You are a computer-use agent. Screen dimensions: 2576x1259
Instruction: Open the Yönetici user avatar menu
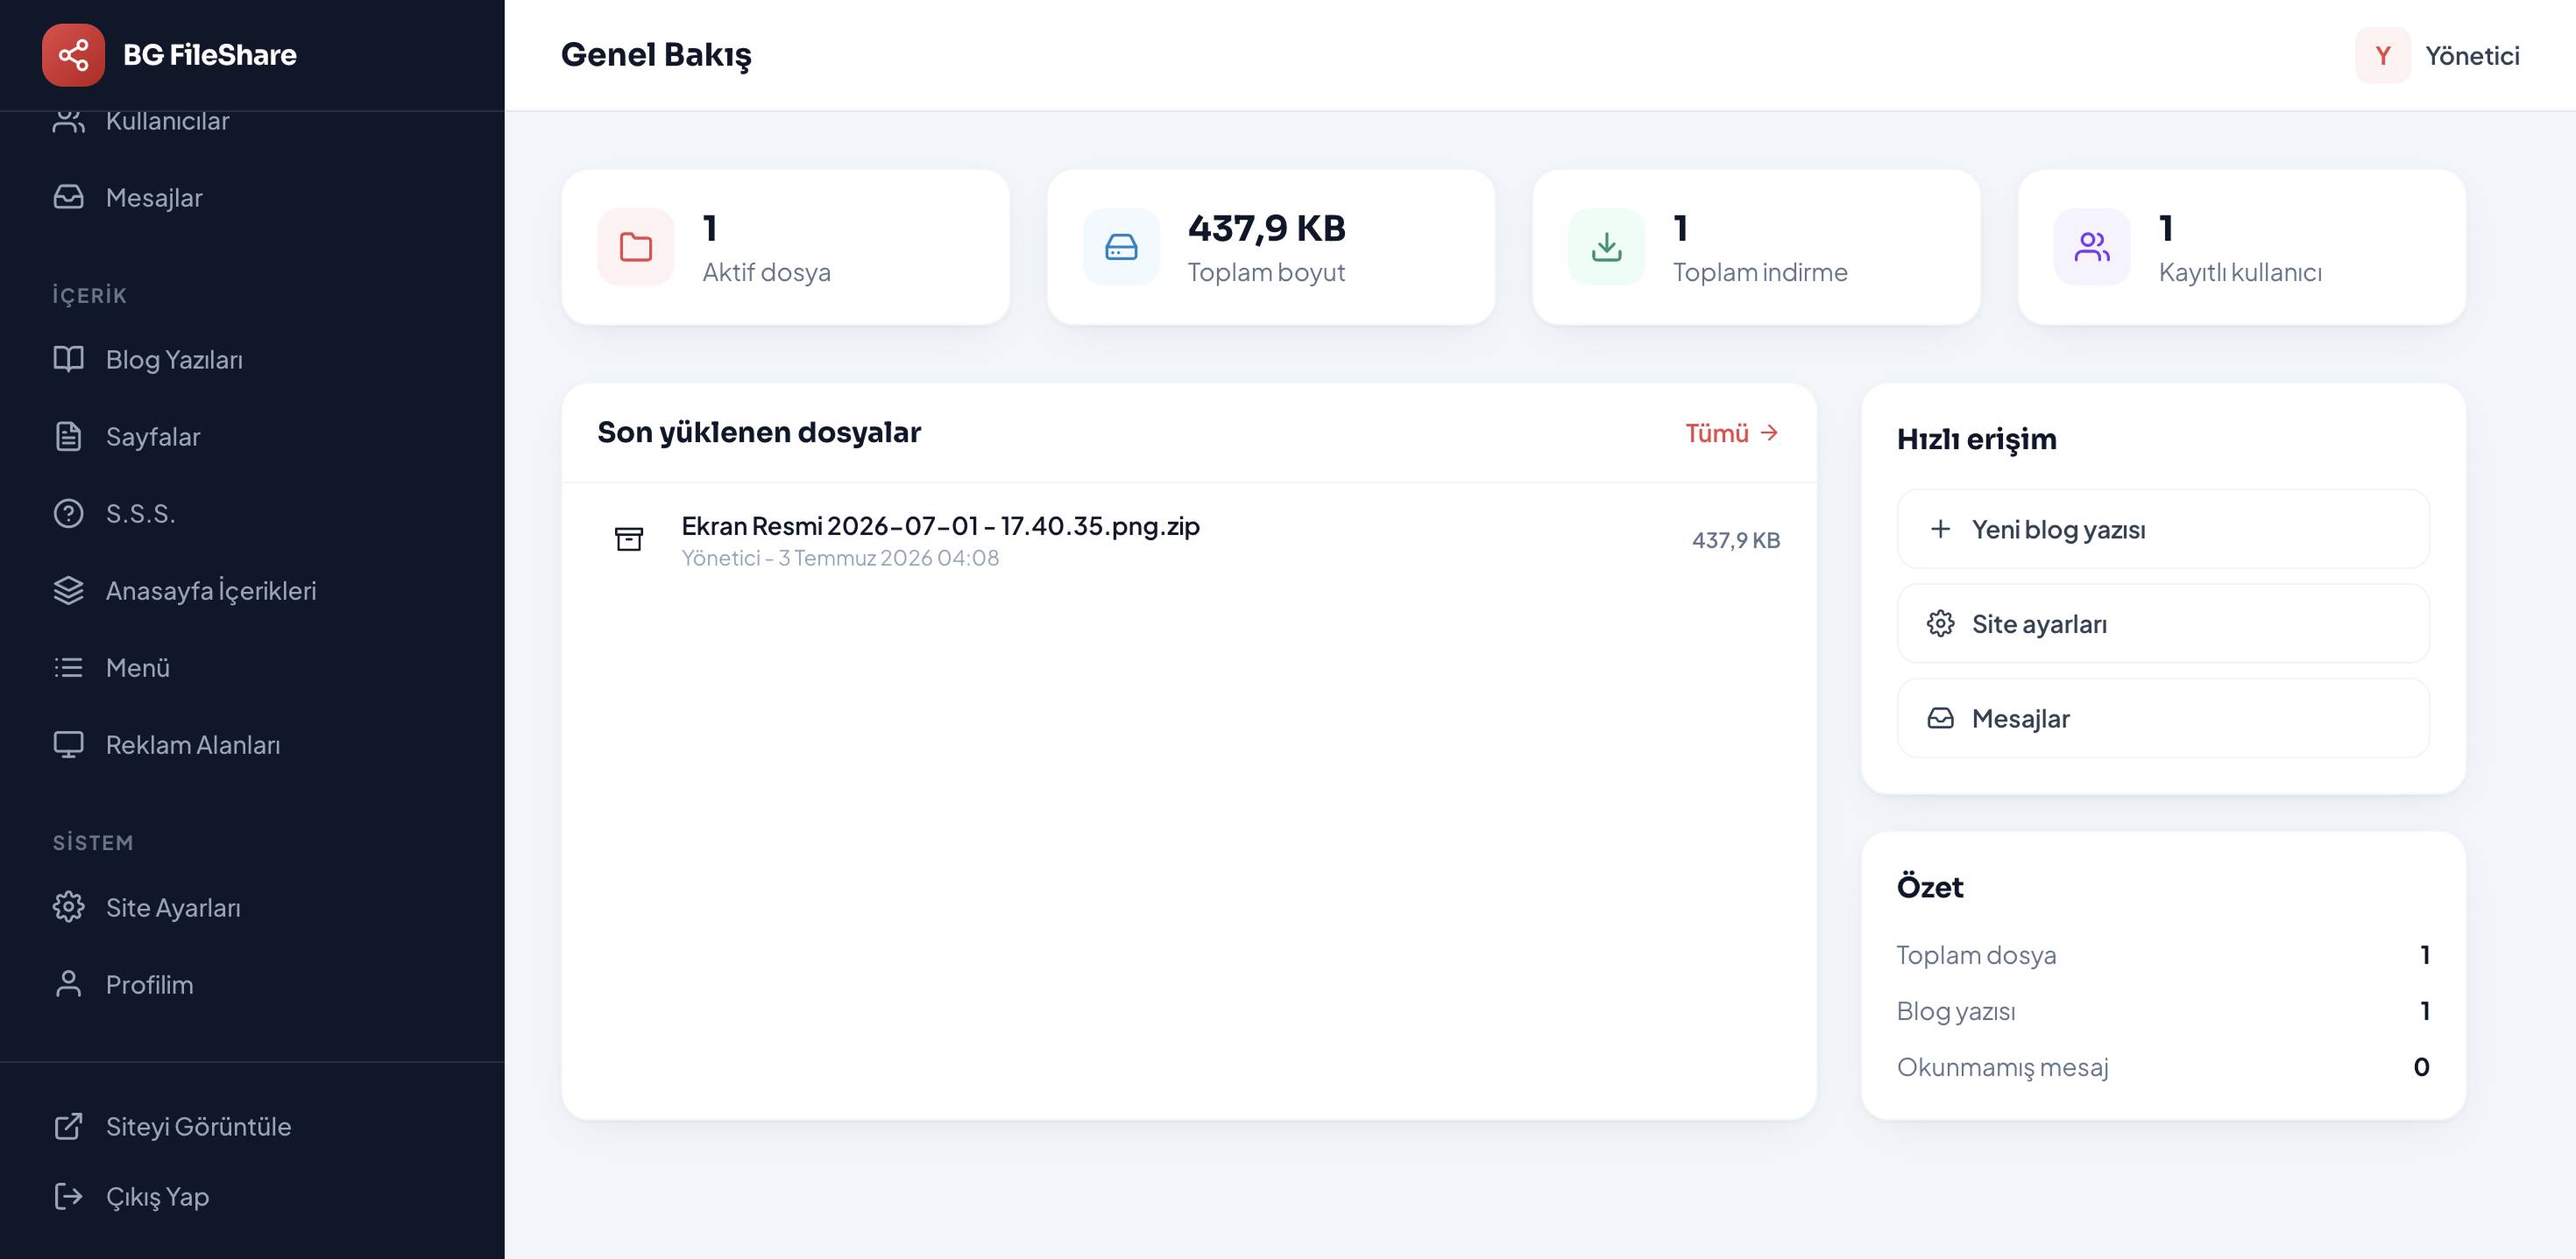pyautogui.click(x=2438, y=55)
